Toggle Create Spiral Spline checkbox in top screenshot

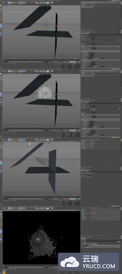91,61
